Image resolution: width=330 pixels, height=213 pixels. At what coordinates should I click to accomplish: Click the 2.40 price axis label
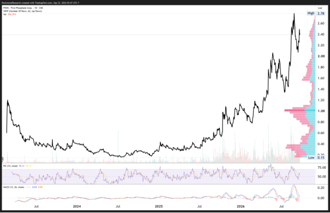tap(321, 34)
